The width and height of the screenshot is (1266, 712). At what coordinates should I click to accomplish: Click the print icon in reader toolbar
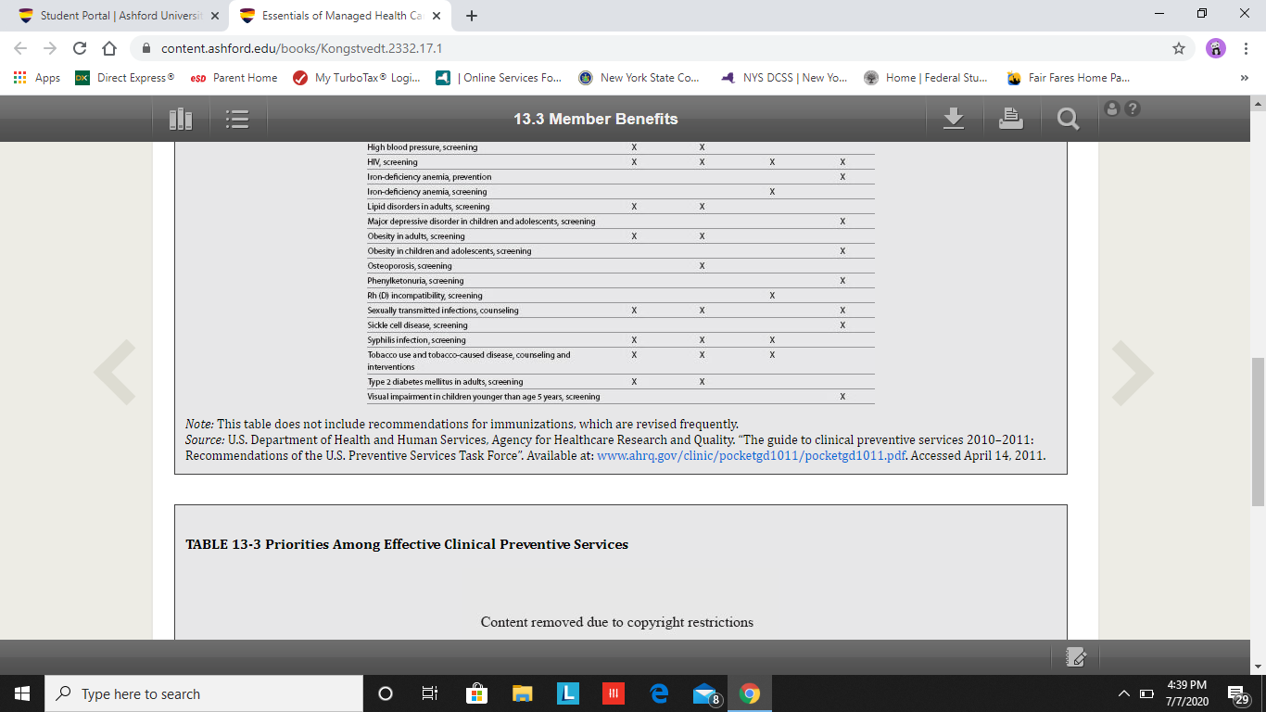pyautogui.click(x=1011, y=118)
